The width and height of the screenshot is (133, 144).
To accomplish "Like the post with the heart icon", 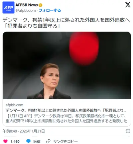I will [5, 141].
